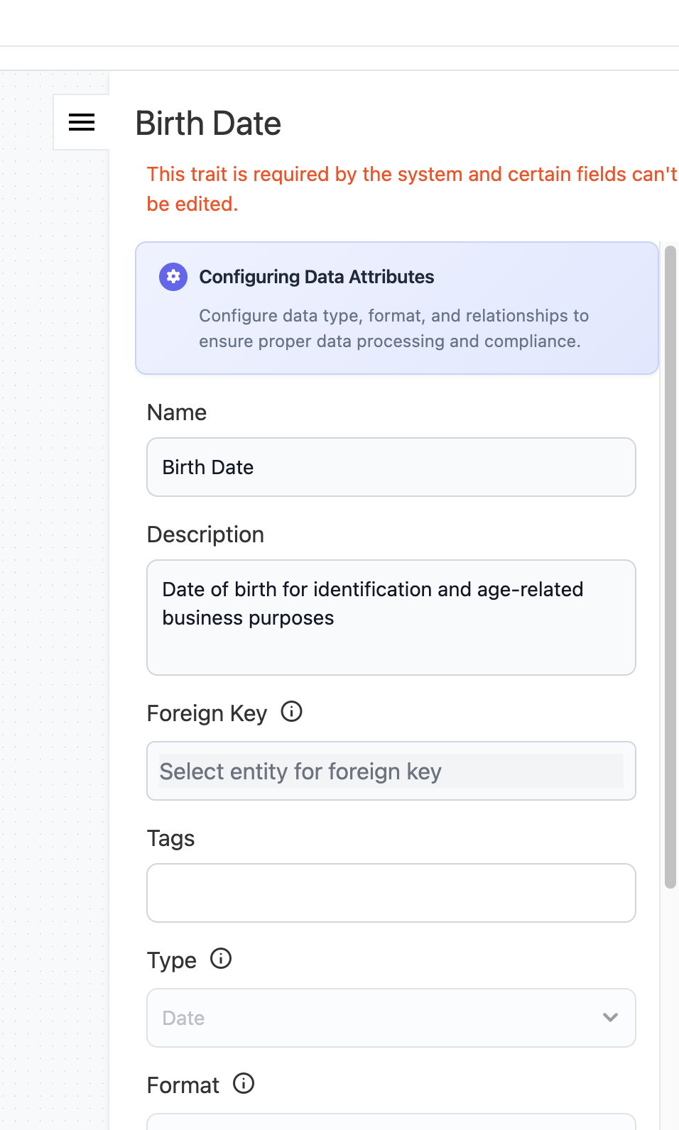The width and height of the screenshot is (679, 1130).
Task: Click into the Description text area
Action: coord(391,618)
